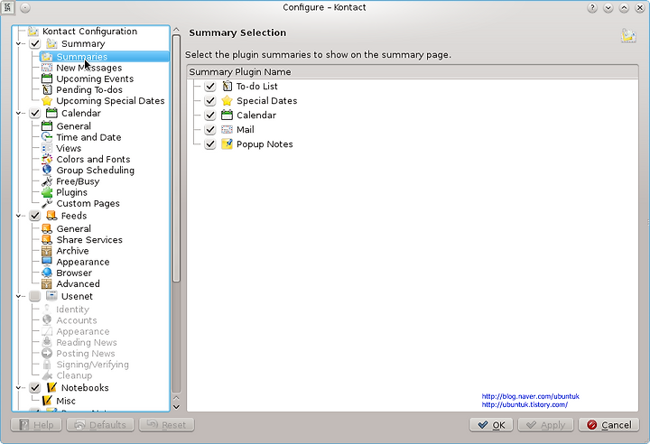Click the Archive icon under Feeds

click(x=47, y=251)
